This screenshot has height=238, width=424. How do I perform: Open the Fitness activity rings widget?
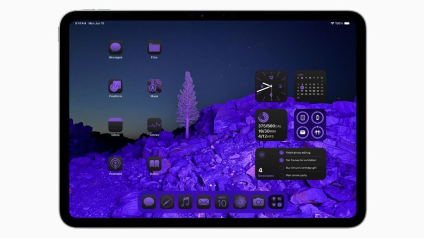271,125
